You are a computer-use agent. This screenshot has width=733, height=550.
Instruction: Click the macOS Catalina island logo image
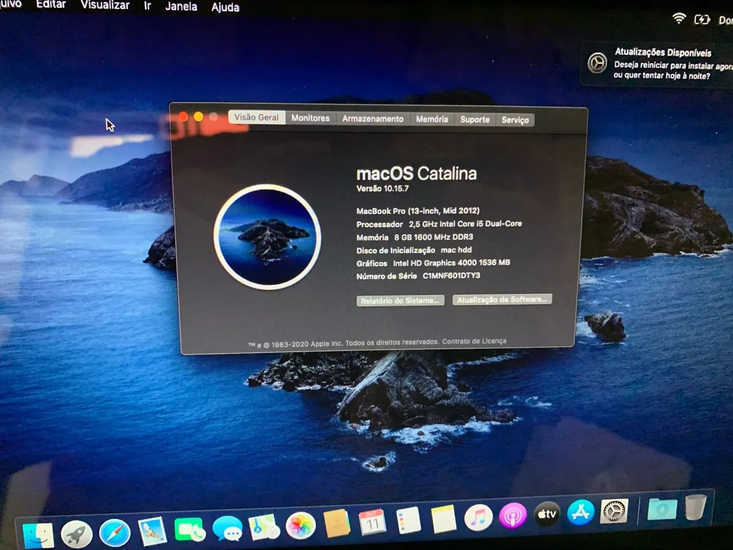267,237
